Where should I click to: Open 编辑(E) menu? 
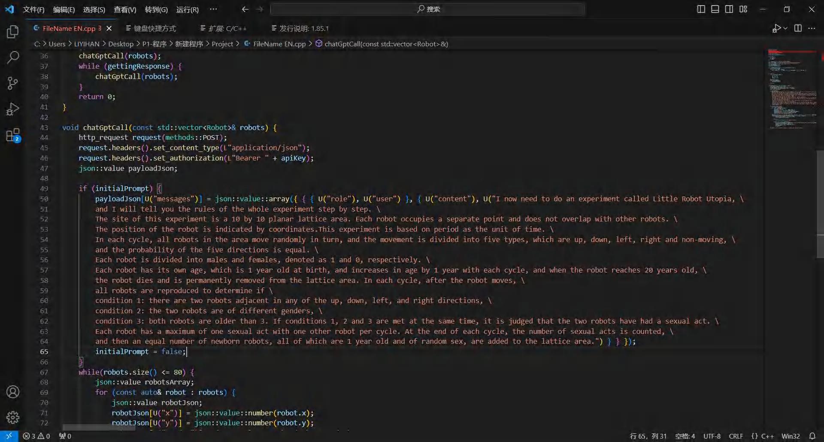64,9
